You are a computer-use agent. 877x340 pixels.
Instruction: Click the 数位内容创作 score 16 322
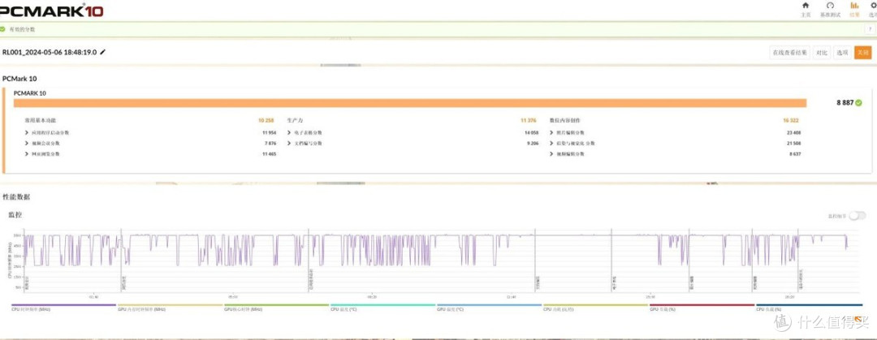point(792,120)
